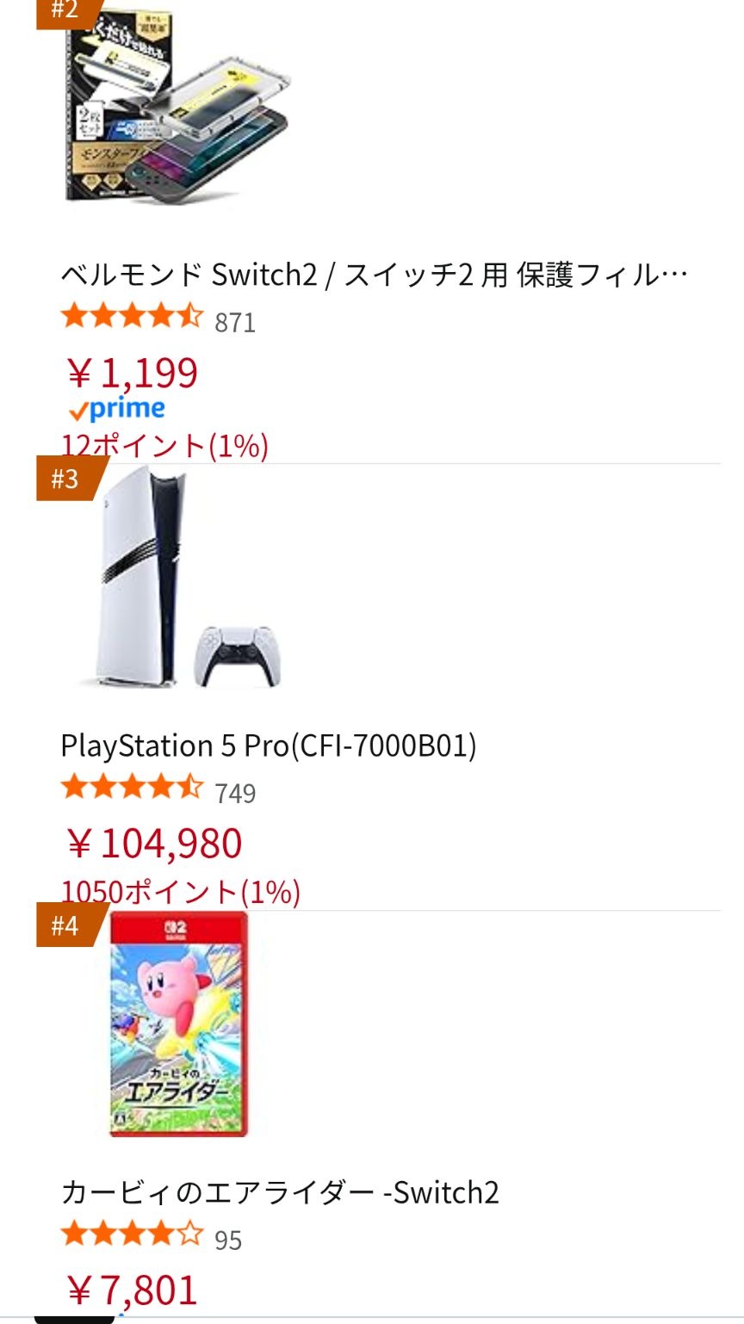Tap the #3 rank badge
The width and height of the screenshot is (744, 1324).
65,479
